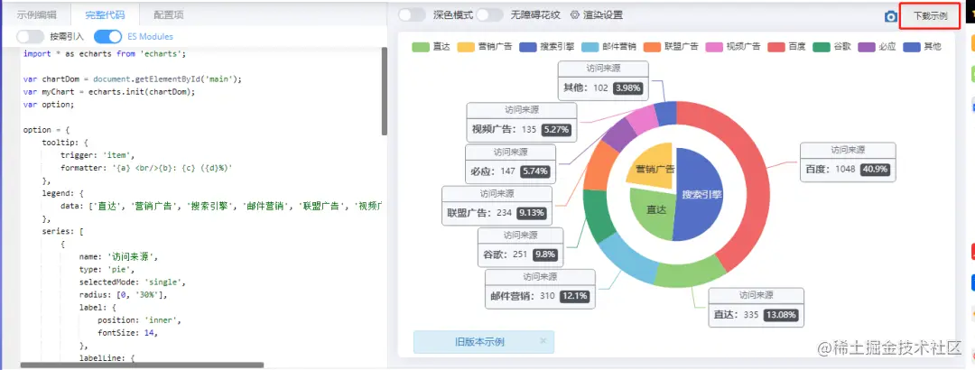975x370 pixels.
Task: Click trigger: 'item' code line
Action: click(97, 155)
